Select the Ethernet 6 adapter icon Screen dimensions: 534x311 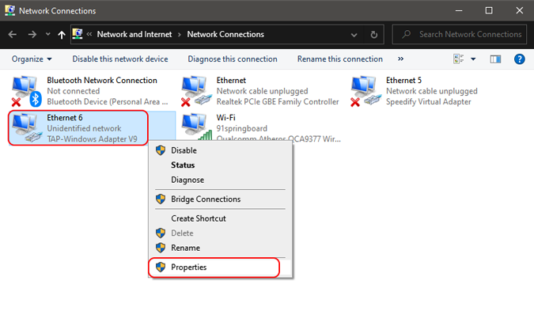pos(26,128)
